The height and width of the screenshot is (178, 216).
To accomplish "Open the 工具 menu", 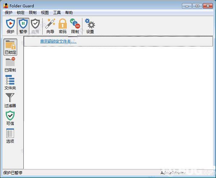I will pos(57,13).
